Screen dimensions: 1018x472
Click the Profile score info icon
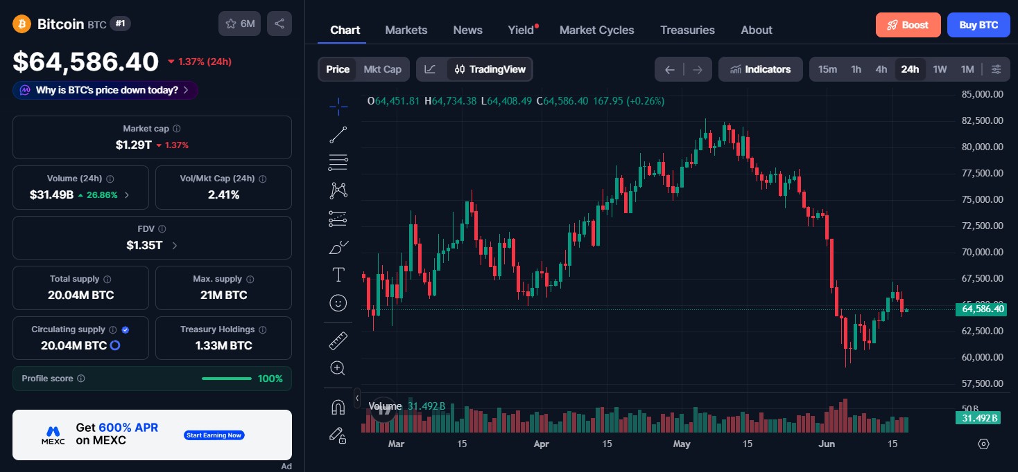click(81, 379)
